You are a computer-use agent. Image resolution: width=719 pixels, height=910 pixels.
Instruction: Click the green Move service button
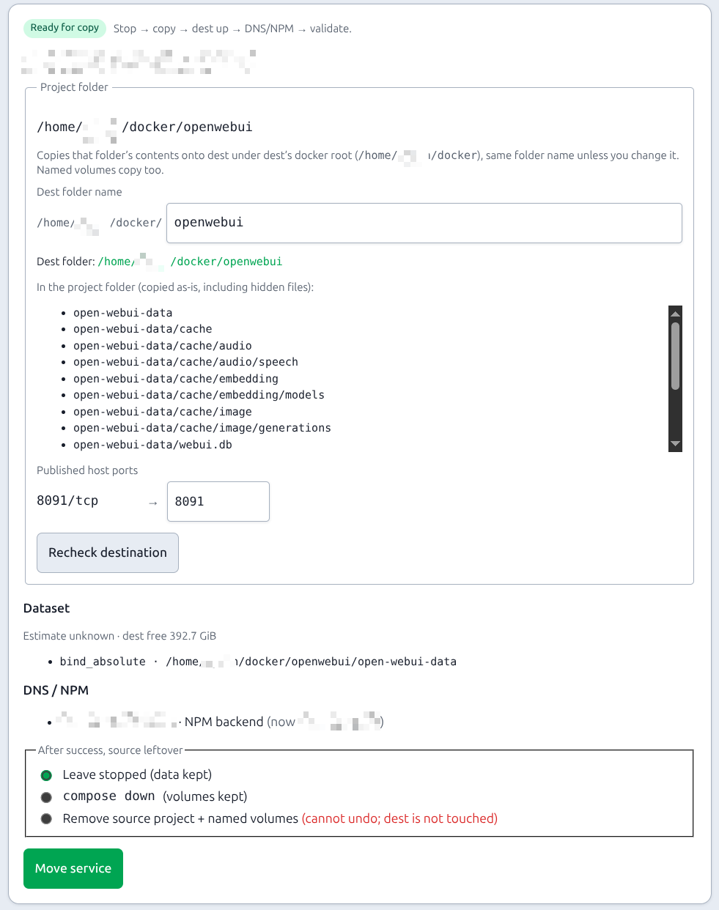point(73,868)
